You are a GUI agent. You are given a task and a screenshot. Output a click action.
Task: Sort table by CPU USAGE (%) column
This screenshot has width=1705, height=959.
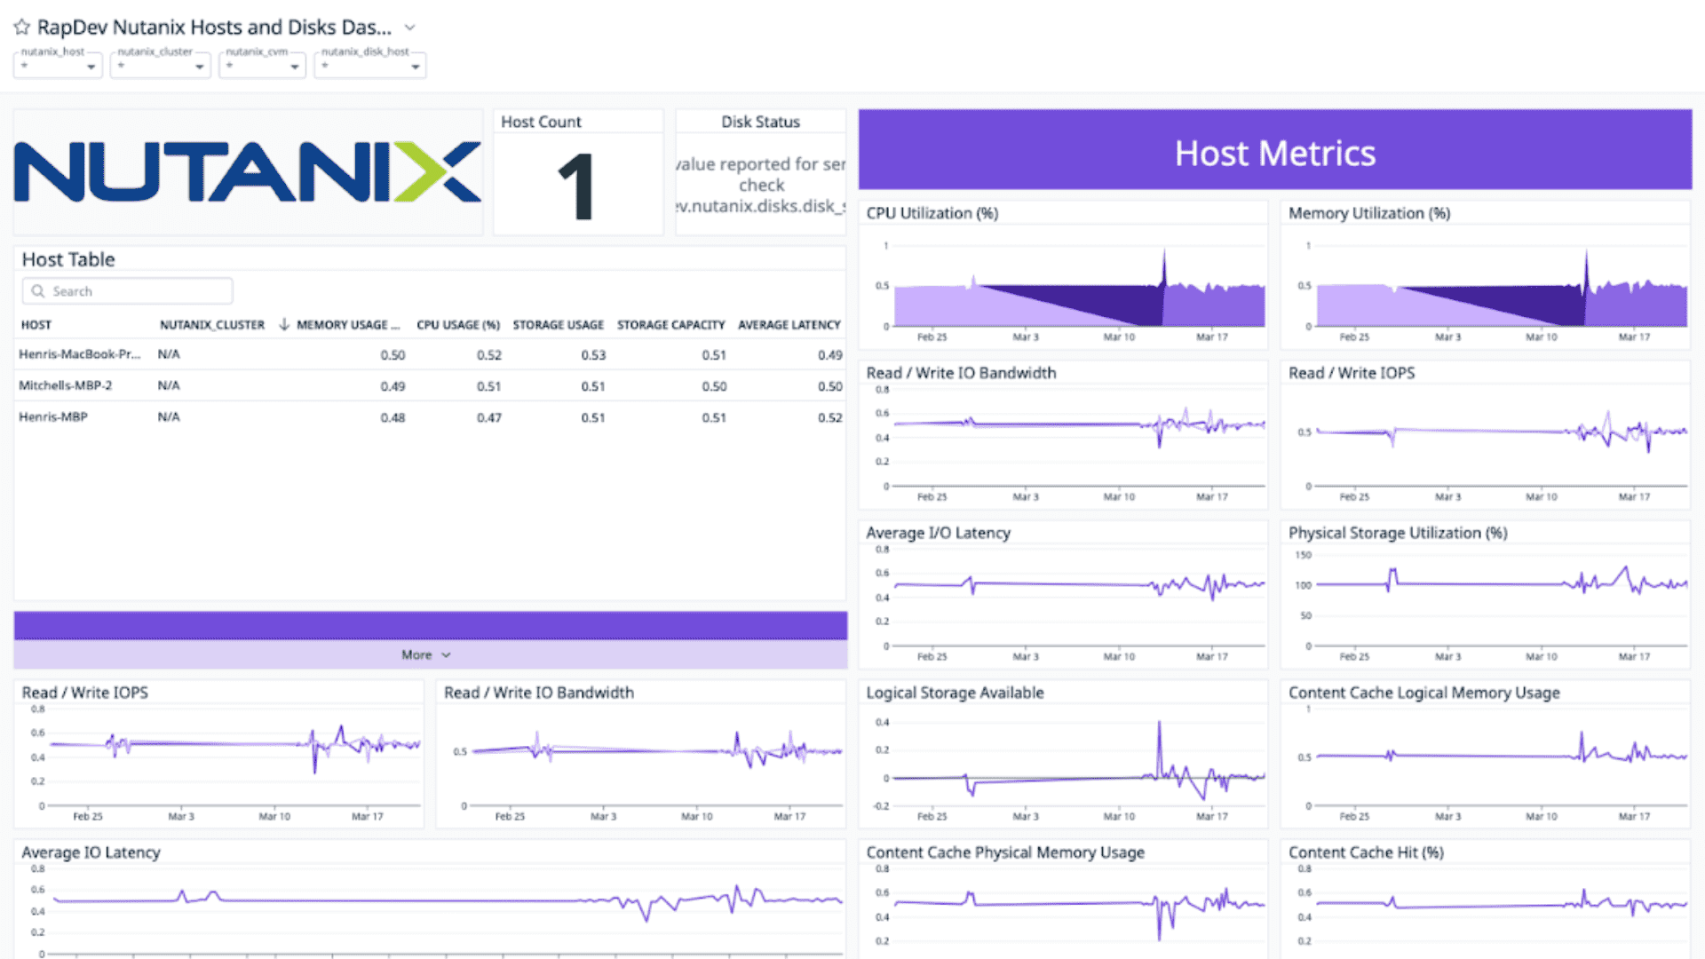[x=458, y=325]
